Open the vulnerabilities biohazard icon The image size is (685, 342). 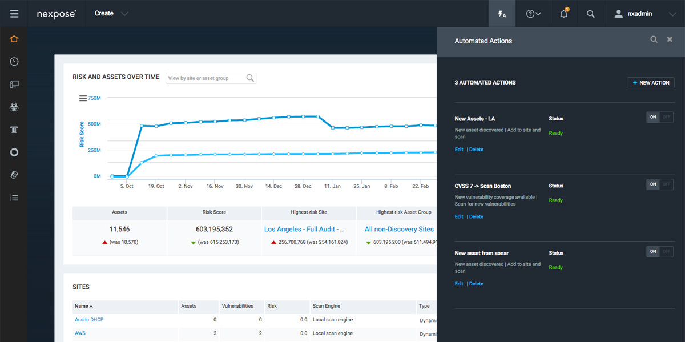(x=14, y=107)
